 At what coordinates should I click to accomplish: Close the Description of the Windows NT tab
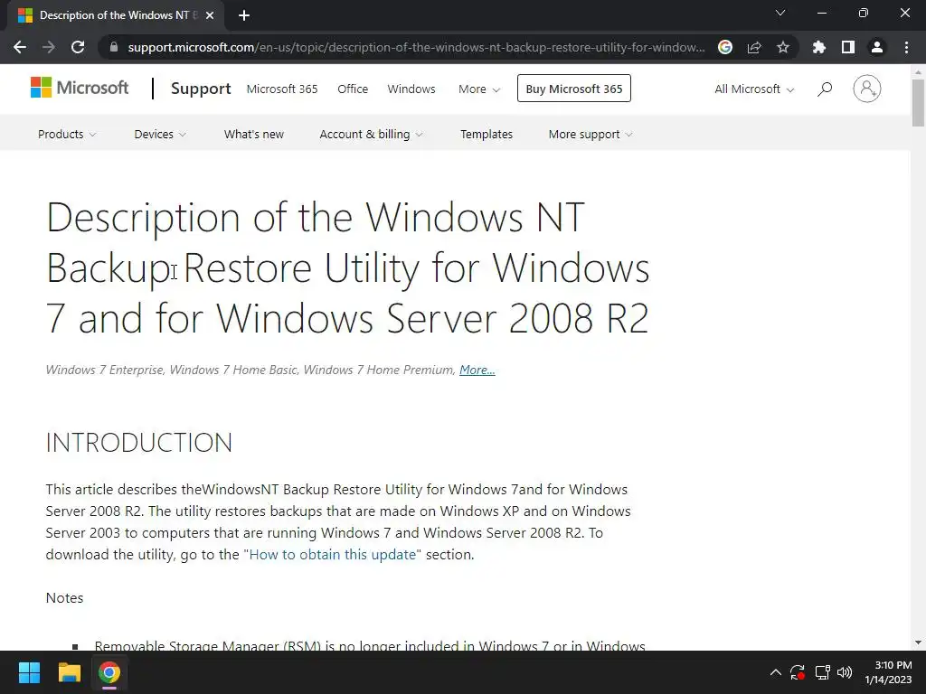click(210, 15)
